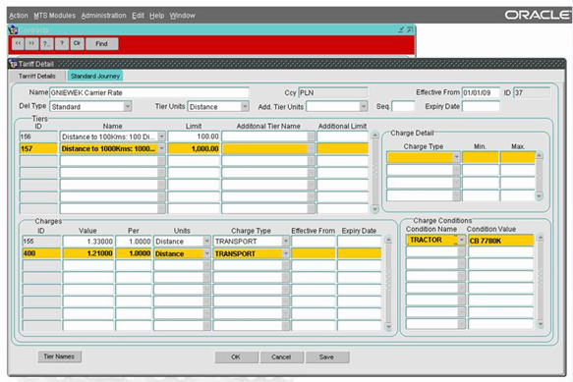
Task: Select charge ID 155 cell
Action: pyautogui.click(x=41, y=241)
